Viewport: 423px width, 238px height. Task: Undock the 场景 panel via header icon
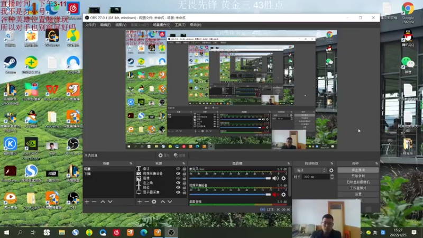coord(131,163)
